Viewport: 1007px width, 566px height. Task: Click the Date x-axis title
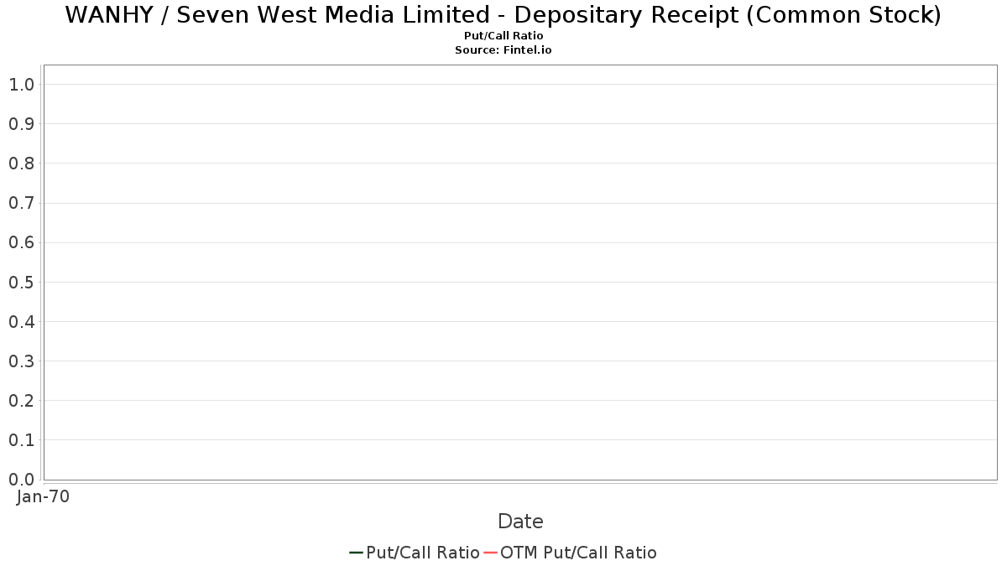[x=520, y=522]
